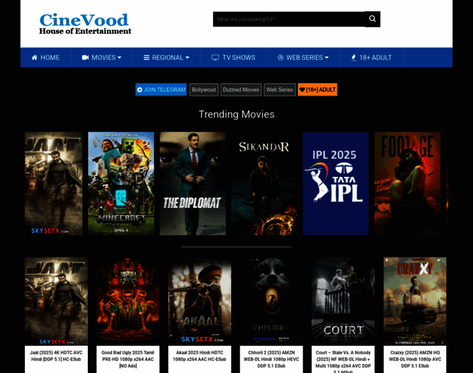This screenshot has width=473, height=373.
Task: Go to HOME in the navigation bar
Action: (45, 58)
